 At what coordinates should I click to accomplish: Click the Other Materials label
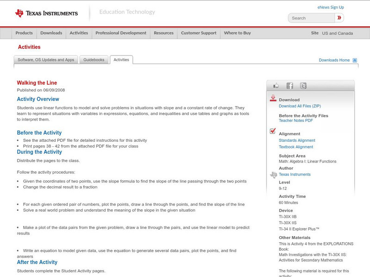pos(295,238)
